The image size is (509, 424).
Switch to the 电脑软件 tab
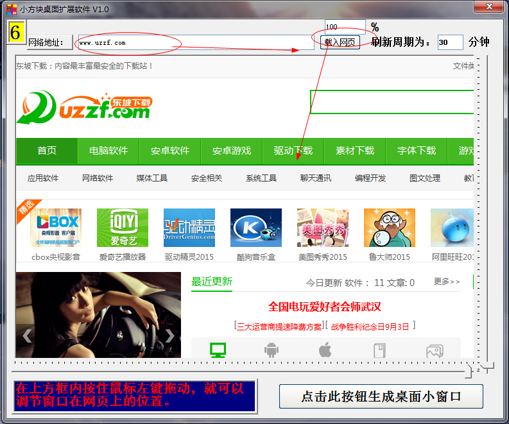pos(108,151)
